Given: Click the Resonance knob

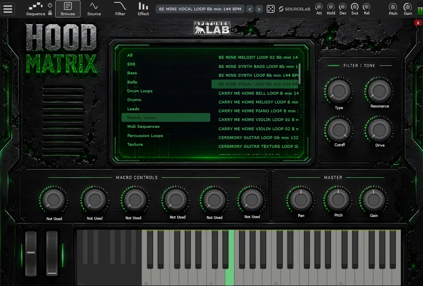Looking at the screenshot, I should tap(379, 91).
